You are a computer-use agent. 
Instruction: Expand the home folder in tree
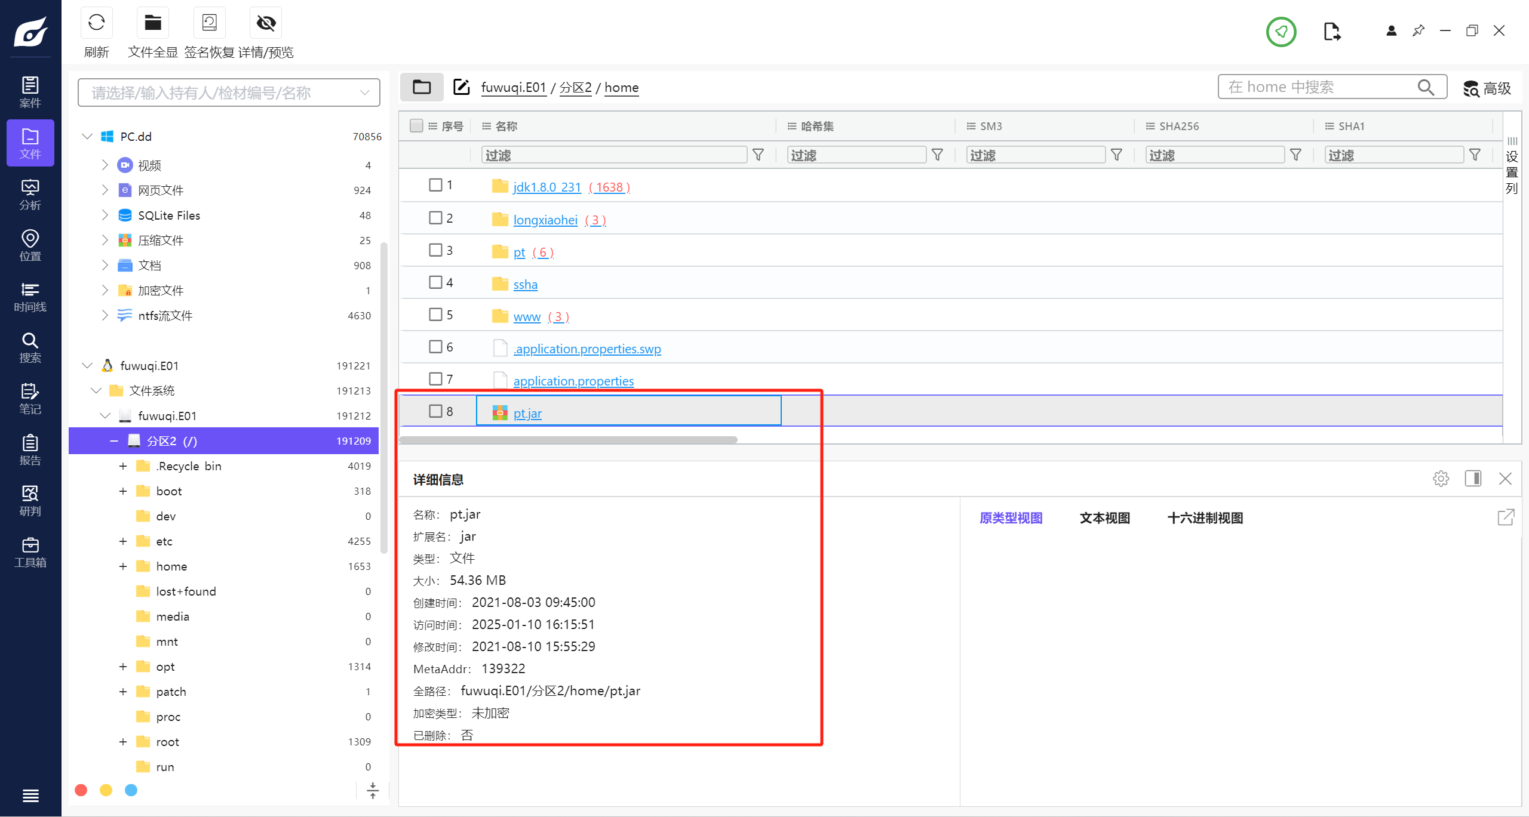click(x=123, y=566)
